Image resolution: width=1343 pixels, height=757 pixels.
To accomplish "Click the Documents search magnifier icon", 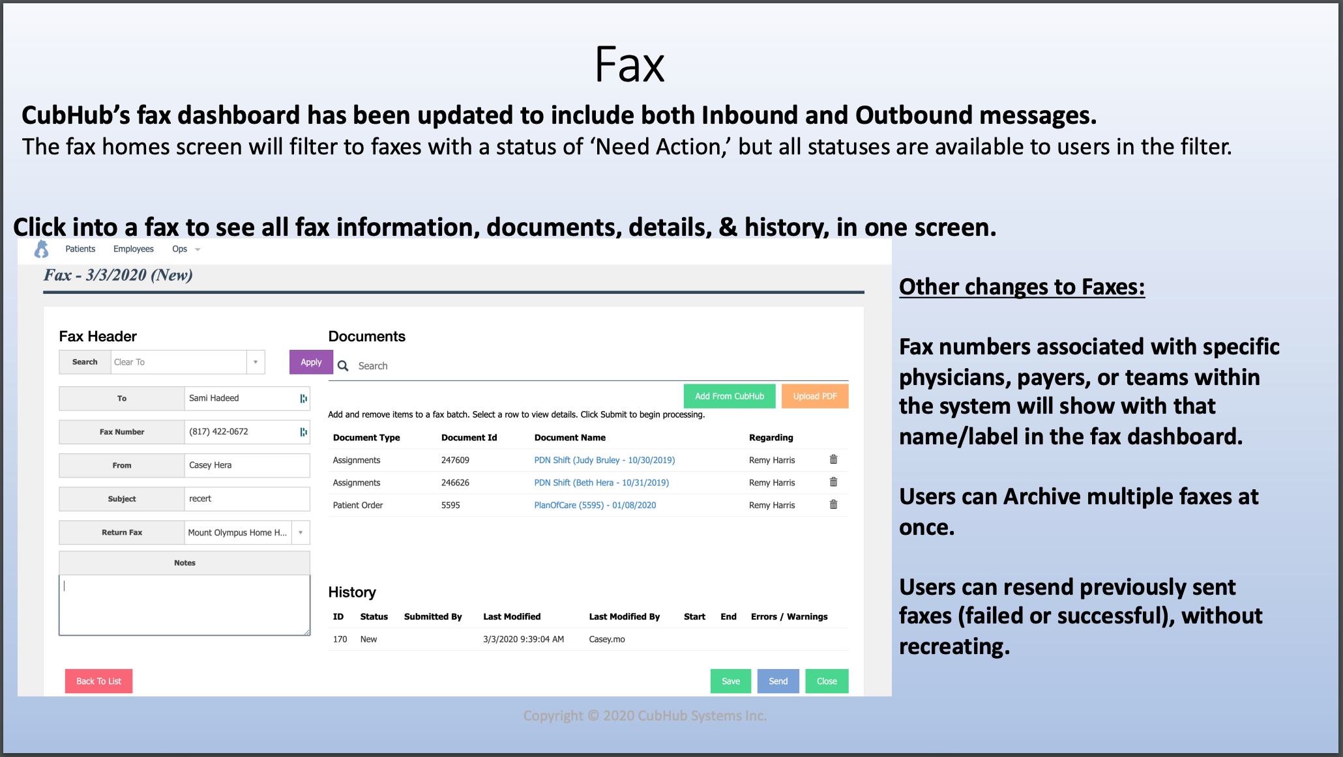I will pos(343,365).
